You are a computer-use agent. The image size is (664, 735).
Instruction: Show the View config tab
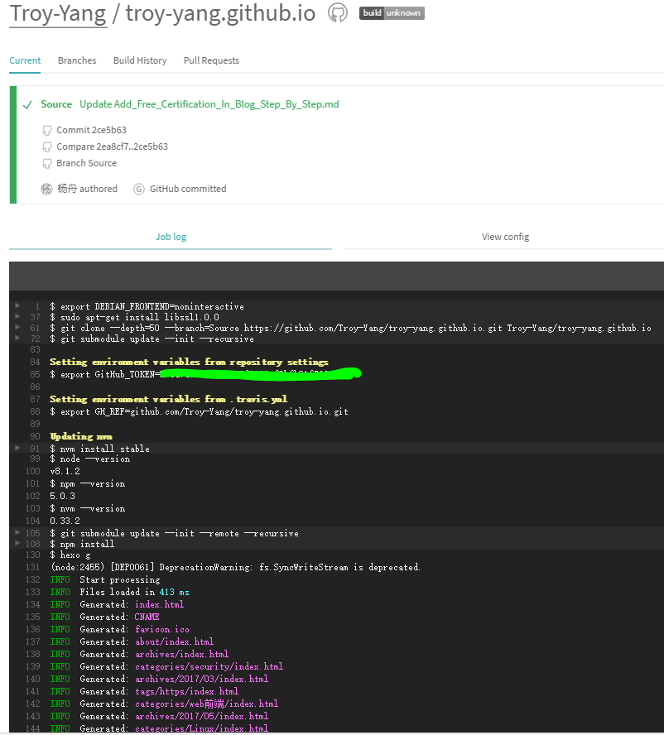[x=505, y=237]
